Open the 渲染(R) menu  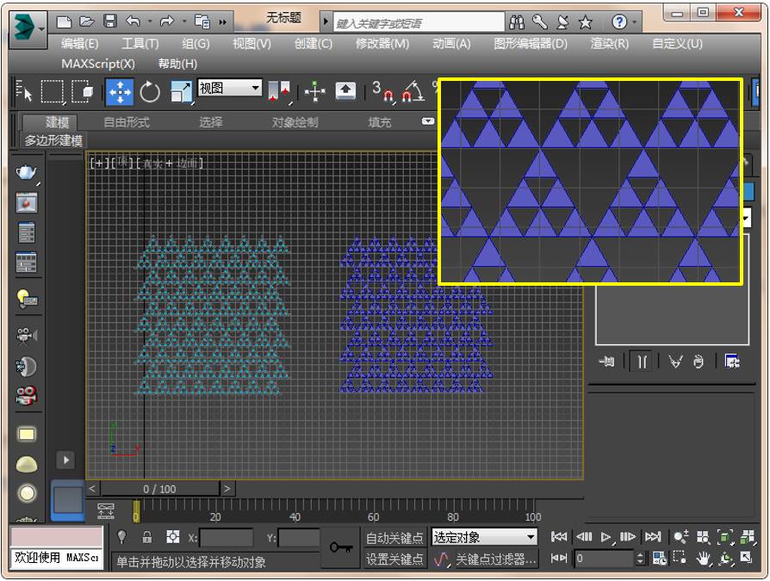[x=610, y=44]
